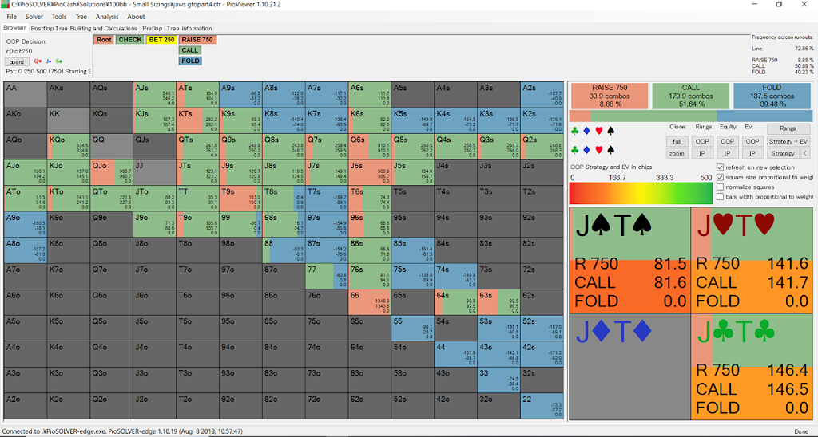This screenshot has height=437, width=818.
Task: Click the Strategy button
Action: point(783,153)
